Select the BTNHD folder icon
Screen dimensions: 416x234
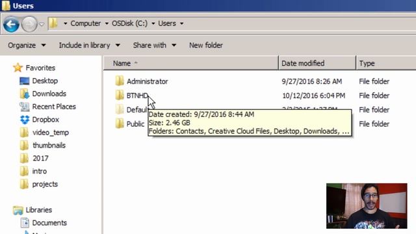[x=120, y=95]
